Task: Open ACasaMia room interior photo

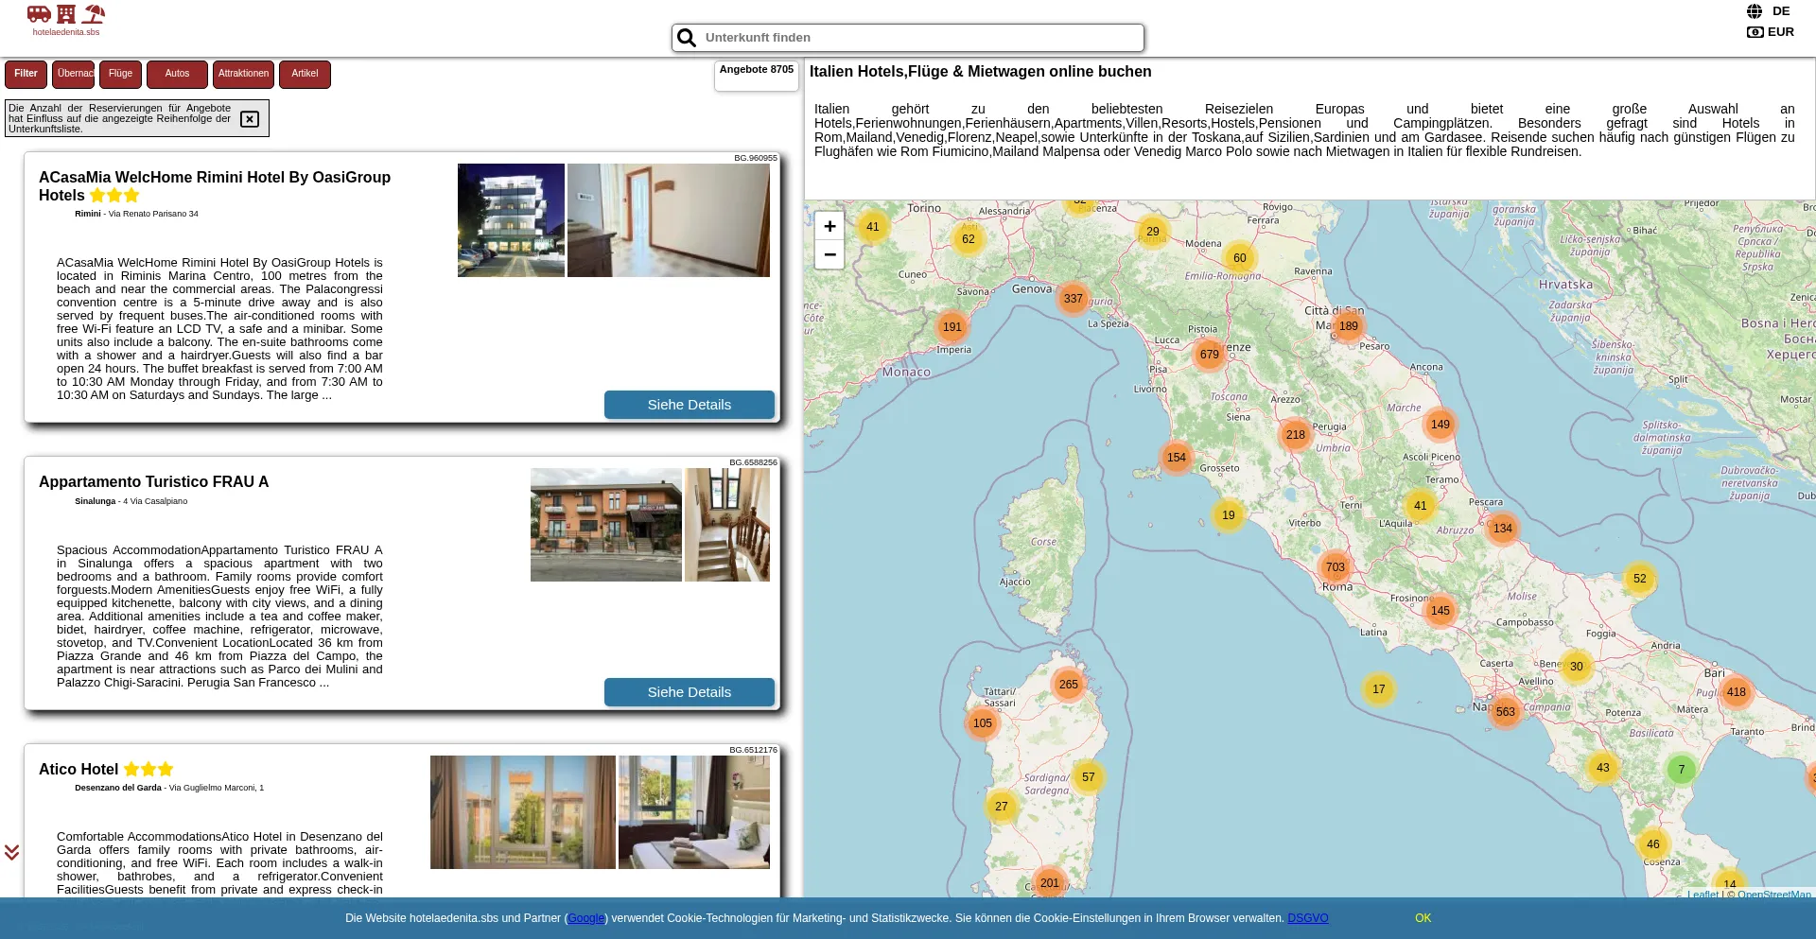Action: point(669,220)
